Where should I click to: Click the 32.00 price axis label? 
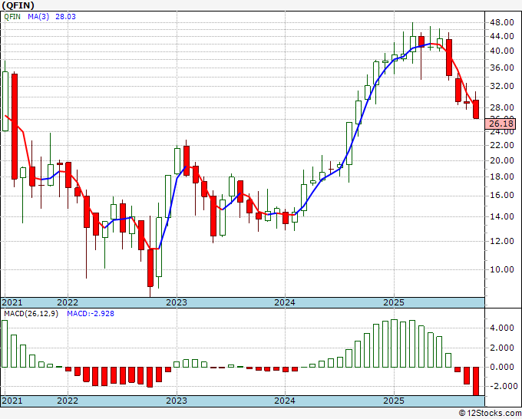[502, 86]
